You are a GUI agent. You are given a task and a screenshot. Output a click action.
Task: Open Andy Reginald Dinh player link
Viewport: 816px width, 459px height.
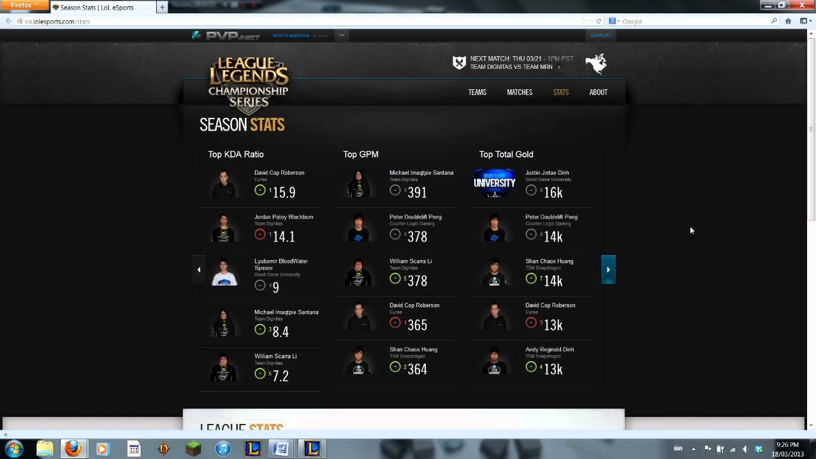point(550,349)
